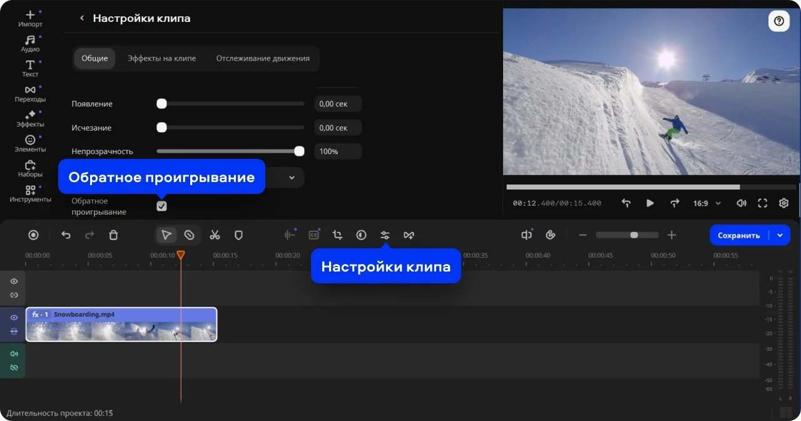This screenshot has height=421, width=801.
Task: Click the Сохранить button
Action: (739, 235)
